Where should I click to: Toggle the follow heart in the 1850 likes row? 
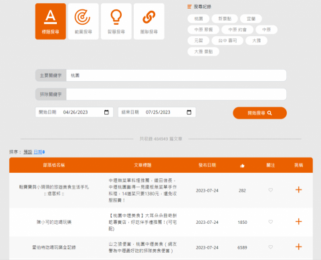[270, 222]
